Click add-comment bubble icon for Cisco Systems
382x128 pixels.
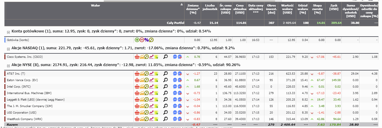point(179,57)
